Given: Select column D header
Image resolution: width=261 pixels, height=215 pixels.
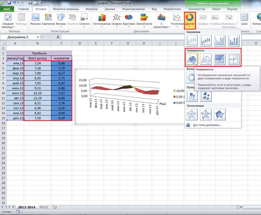Looking at the screenshot, I should [x=80, y=43].
